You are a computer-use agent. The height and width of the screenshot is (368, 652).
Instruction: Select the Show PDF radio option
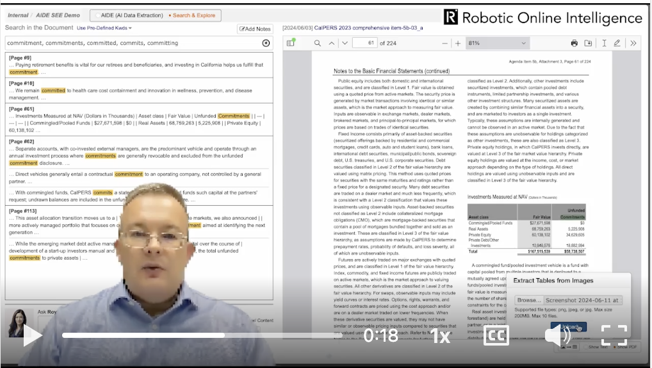[x=625, y=347]
